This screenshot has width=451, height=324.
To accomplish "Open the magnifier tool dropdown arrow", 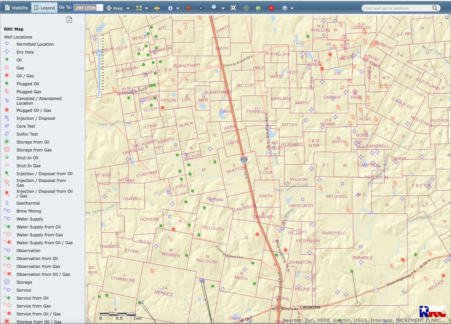I will 223,8.
